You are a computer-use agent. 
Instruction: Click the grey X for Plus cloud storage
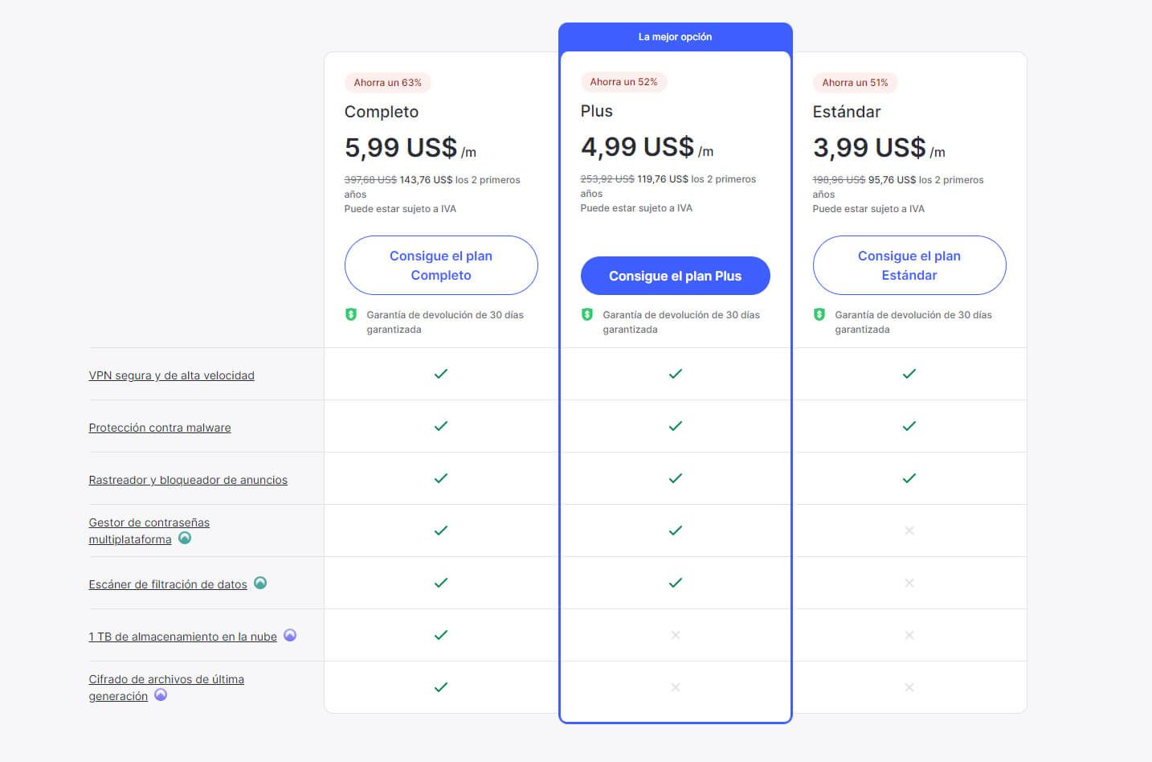pyautogui.click(x=676, y=635)
